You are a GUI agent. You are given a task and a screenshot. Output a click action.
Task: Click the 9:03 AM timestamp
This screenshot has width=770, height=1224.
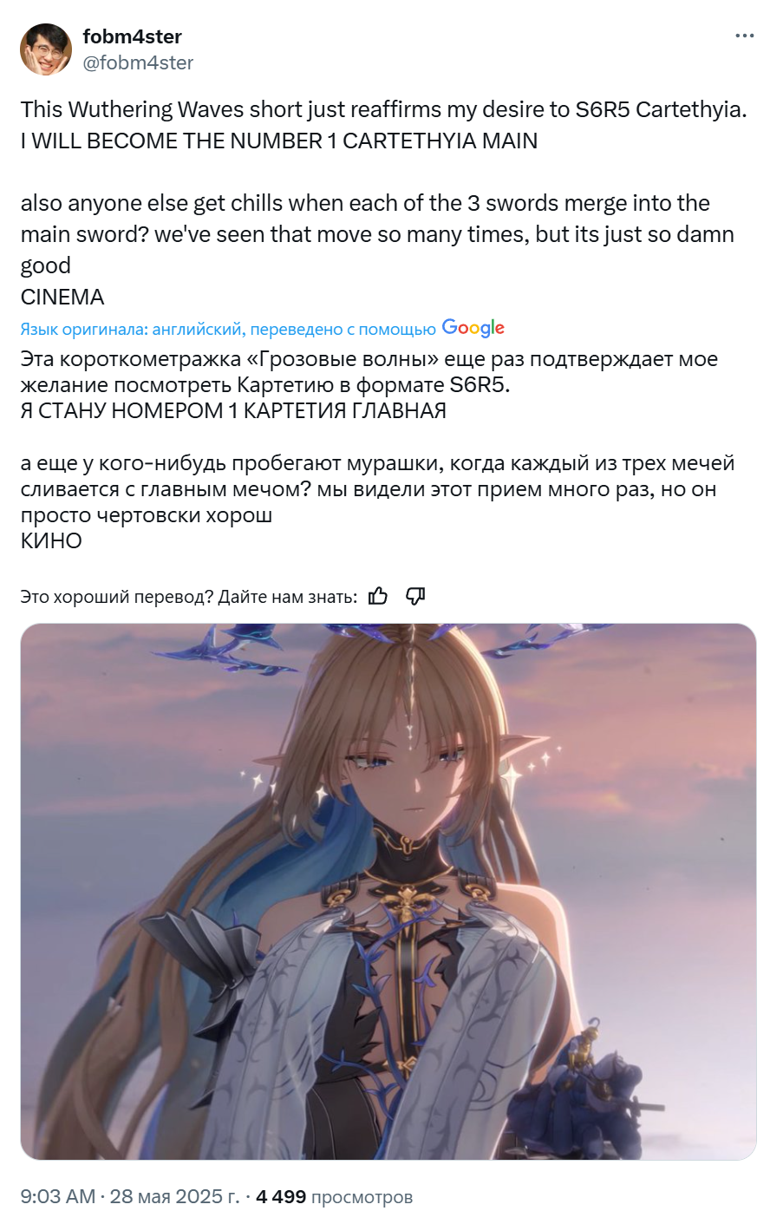[57, 1196]
